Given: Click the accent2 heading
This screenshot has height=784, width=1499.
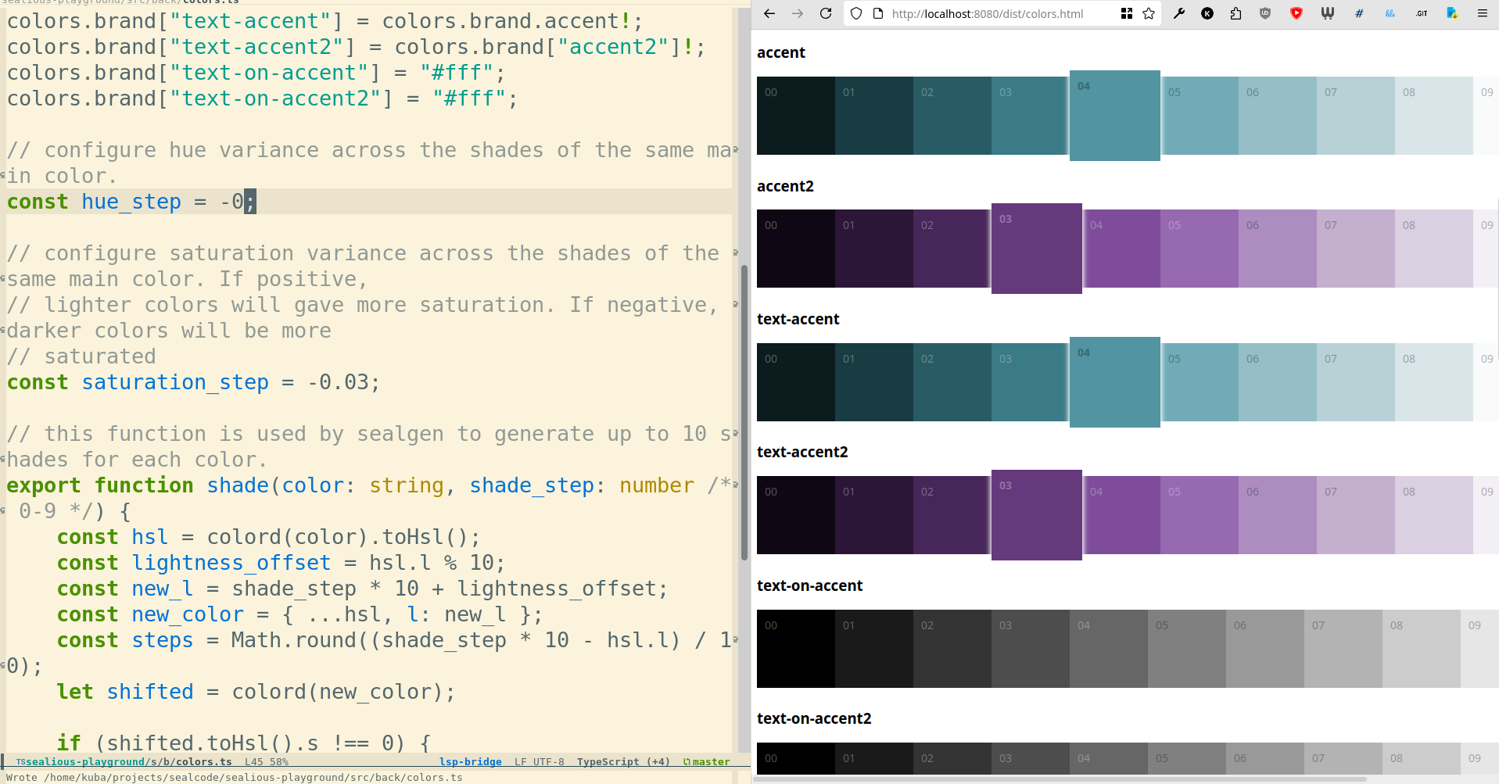Looking at the screenshot, I should click(x=785, y=186).
